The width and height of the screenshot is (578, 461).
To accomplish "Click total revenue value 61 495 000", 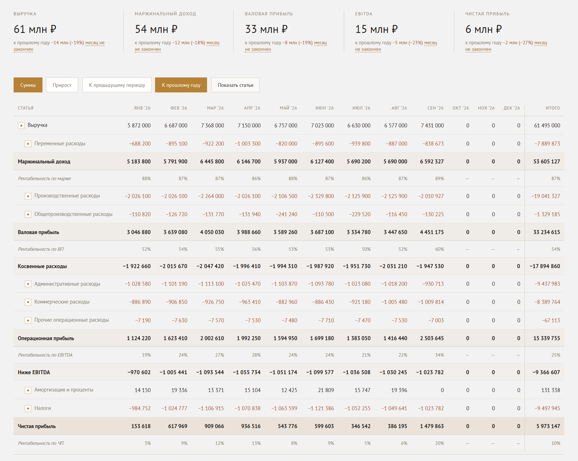I will 547,125.
